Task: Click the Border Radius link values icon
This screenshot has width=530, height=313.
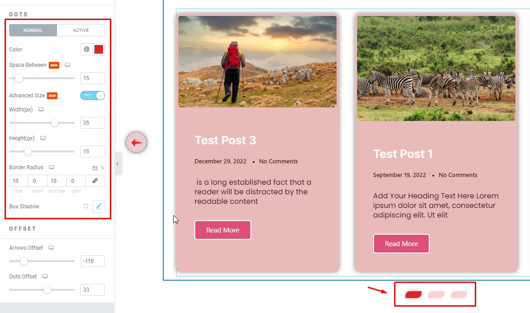Action: tap(95, 181)
